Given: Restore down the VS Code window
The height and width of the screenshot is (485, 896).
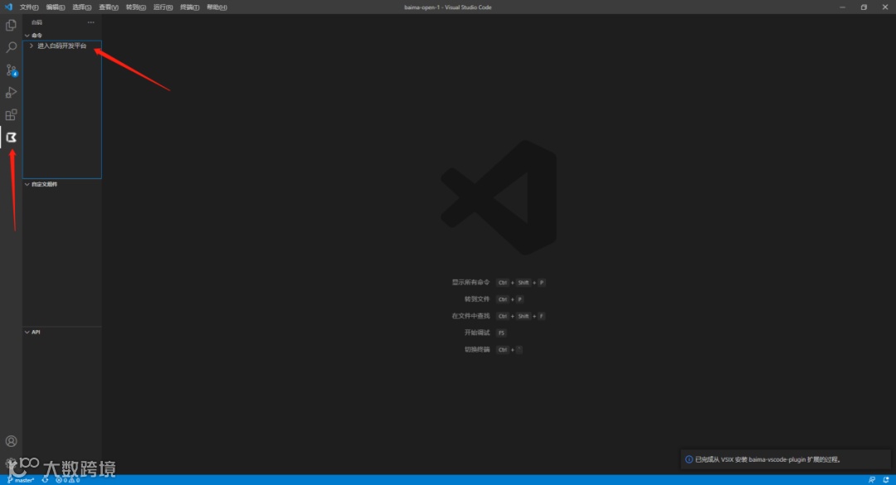Looking at the screenshot, I should 864,7.
